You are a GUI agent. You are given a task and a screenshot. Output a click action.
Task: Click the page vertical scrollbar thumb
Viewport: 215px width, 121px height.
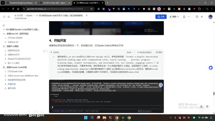coord(214,93)
